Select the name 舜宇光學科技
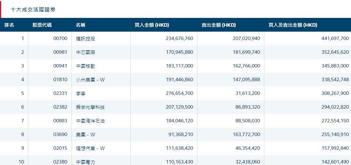Image resolution: width=351 pixels, height=165 pixels. [90, 107]
